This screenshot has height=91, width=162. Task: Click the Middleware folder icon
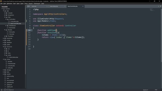(x=8, y=26)
